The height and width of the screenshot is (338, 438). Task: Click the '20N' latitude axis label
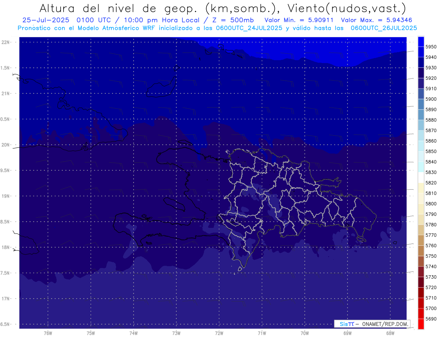[x=6, y=145]
